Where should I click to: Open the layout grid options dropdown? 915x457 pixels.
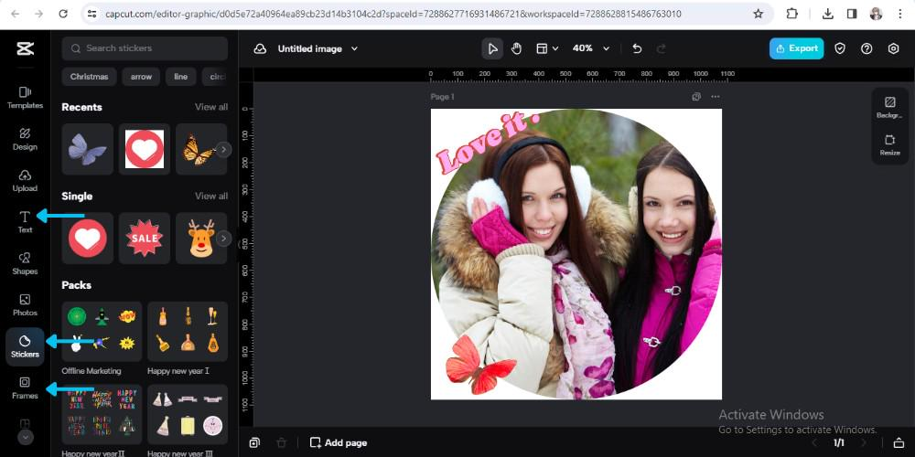pos(547,48)
